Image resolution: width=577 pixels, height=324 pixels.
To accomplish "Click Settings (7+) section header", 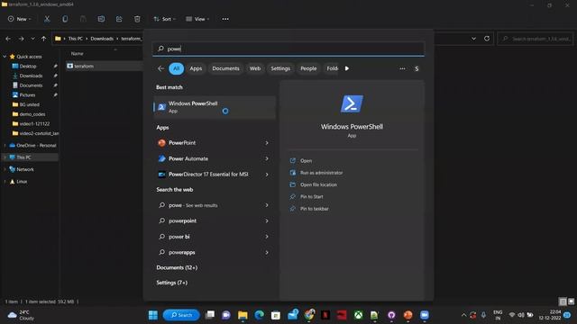I will [172, 283].
